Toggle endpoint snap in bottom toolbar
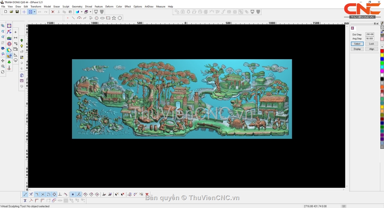 (x=25, y=194)
